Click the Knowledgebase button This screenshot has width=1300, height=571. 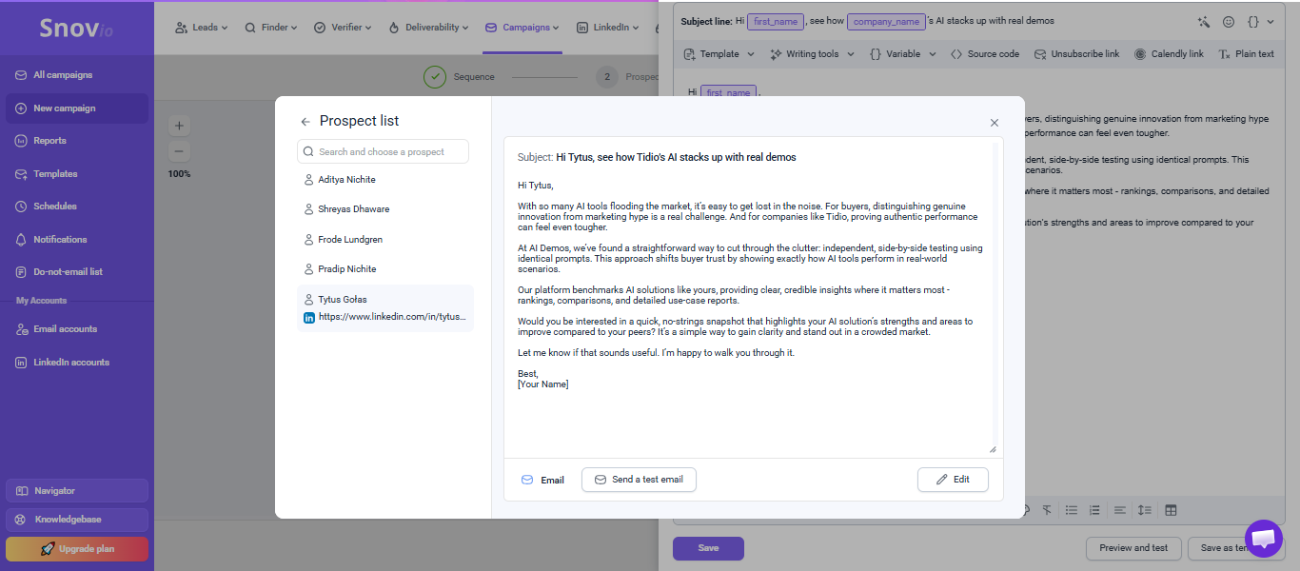click(x=77, y=520)
